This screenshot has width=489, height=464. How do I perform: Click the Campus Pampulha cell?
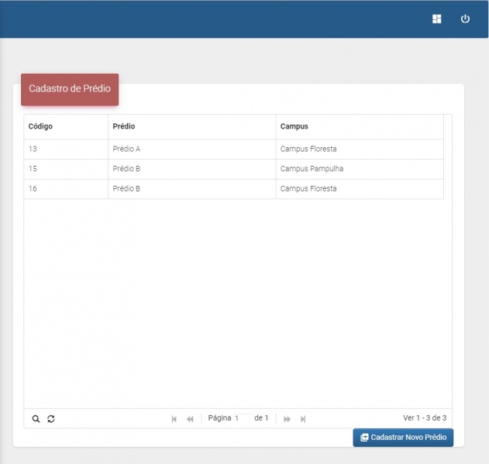coord(312,169)
